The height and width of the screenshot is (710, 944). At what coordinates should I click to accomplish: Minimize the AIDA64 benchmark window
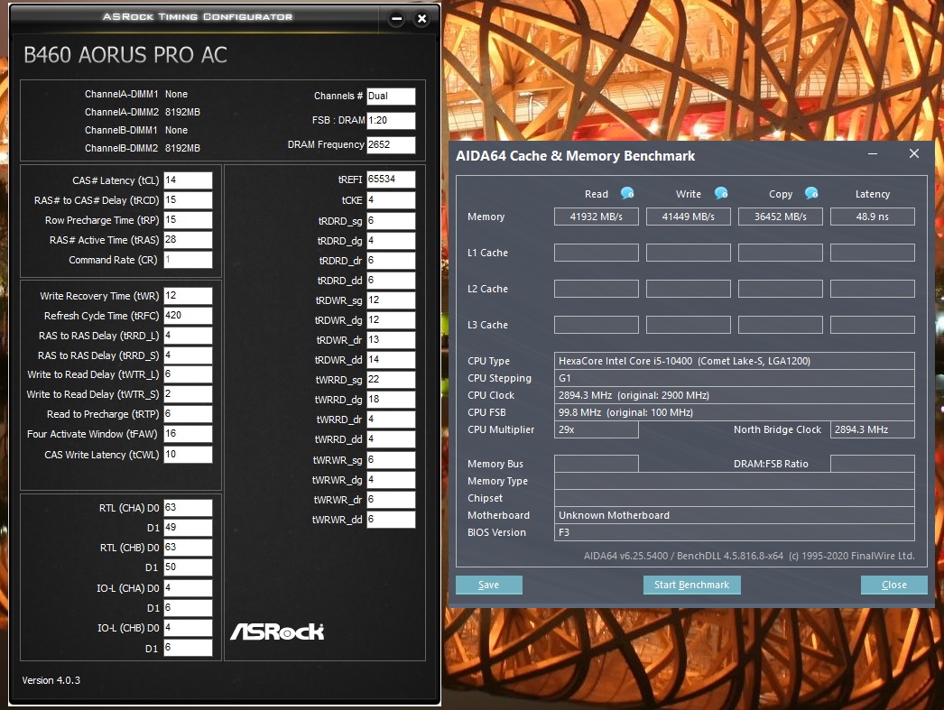pos(873,154)
